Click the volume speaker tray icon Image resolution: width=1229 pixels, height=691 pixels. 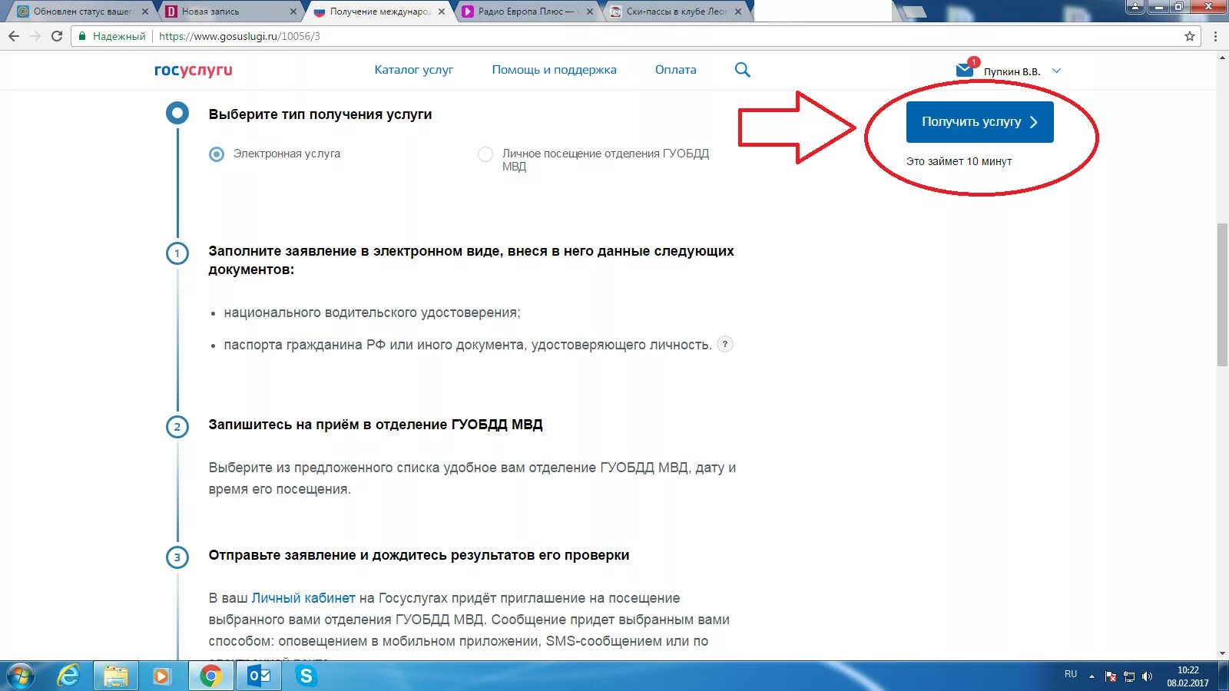[x=1148, y=676]
